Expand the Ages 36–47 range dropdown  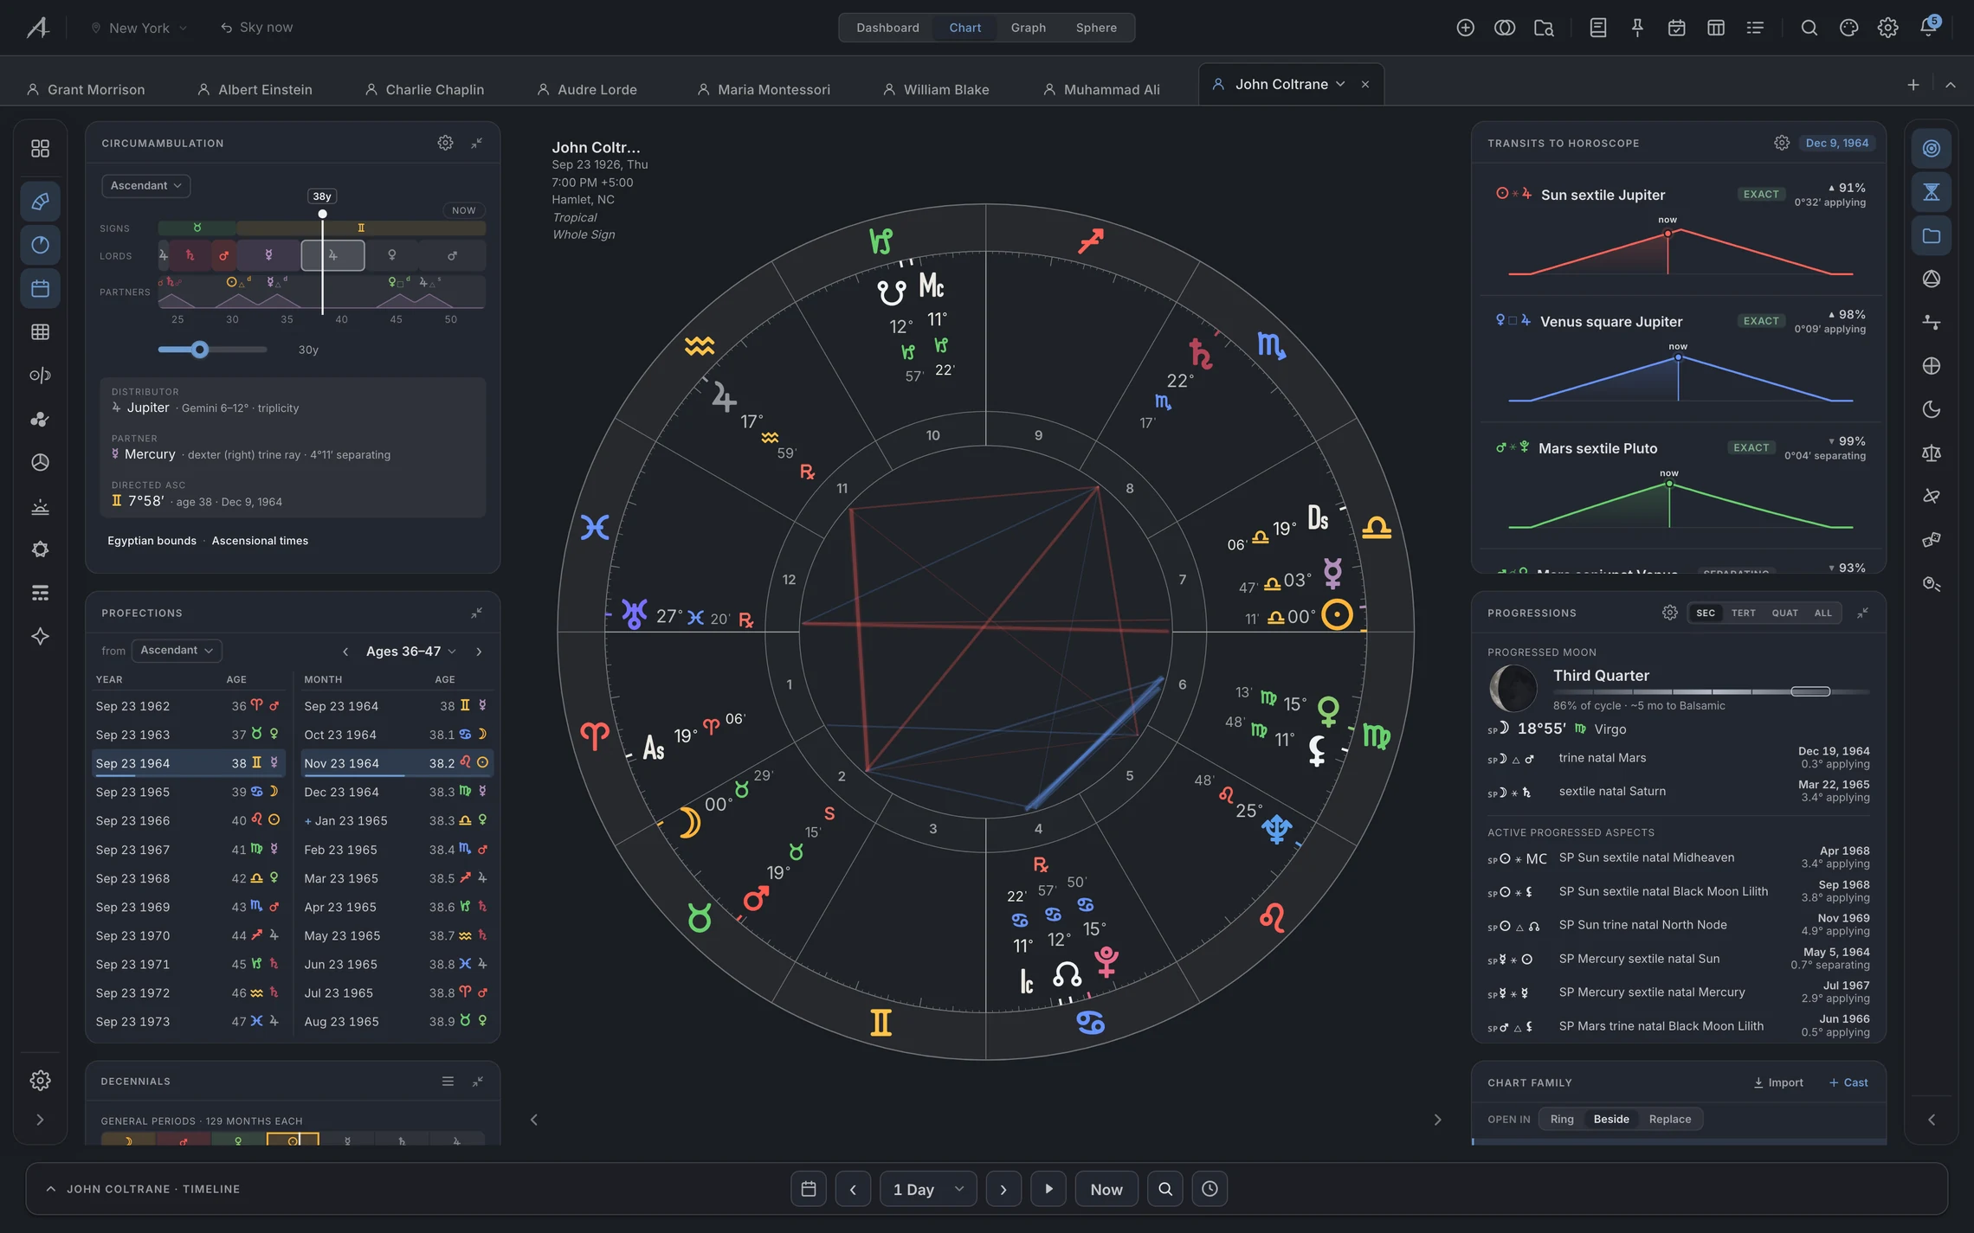[x=410, y=651]
